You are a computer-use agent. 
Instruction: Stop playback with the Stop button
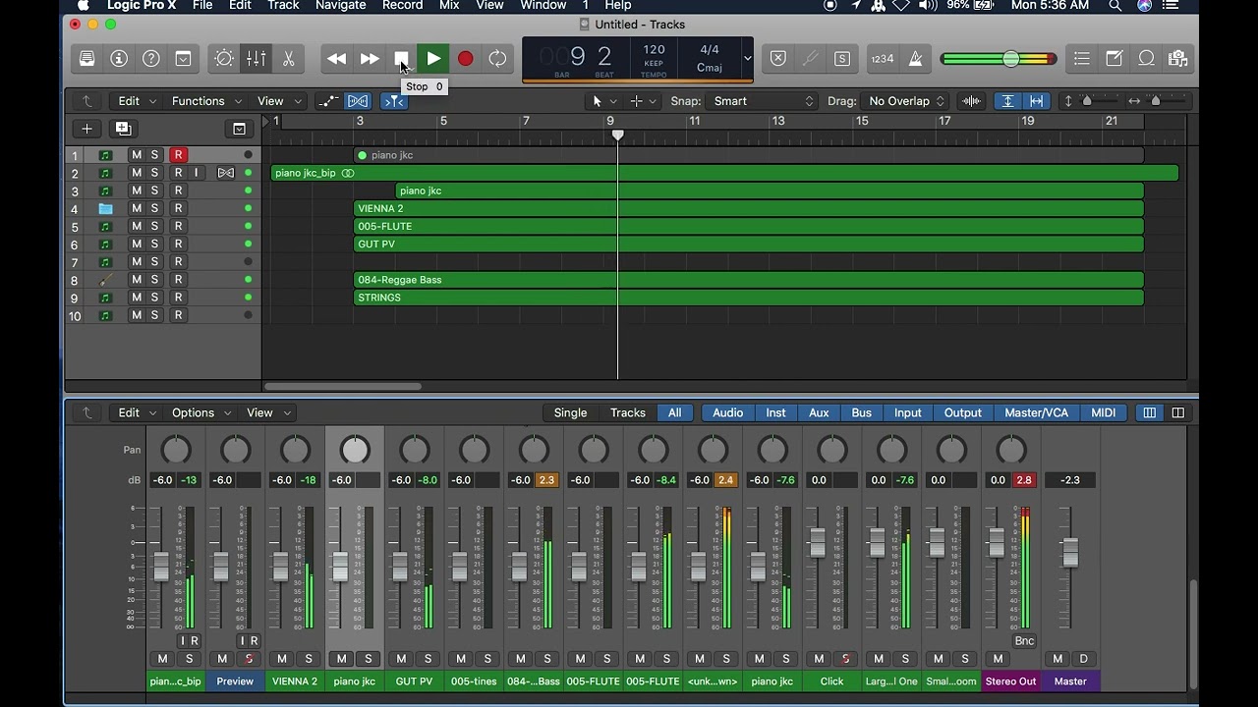401,59
